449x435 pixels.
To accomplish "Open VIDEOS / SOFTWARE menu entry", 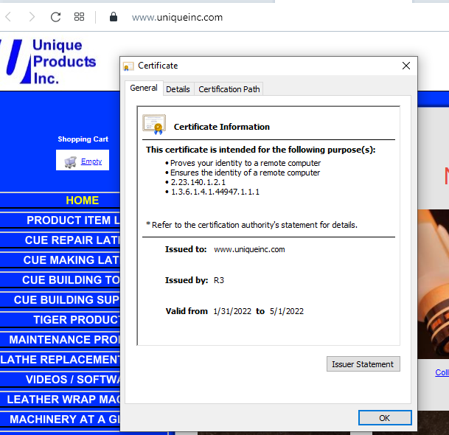I will click(60, 380).
